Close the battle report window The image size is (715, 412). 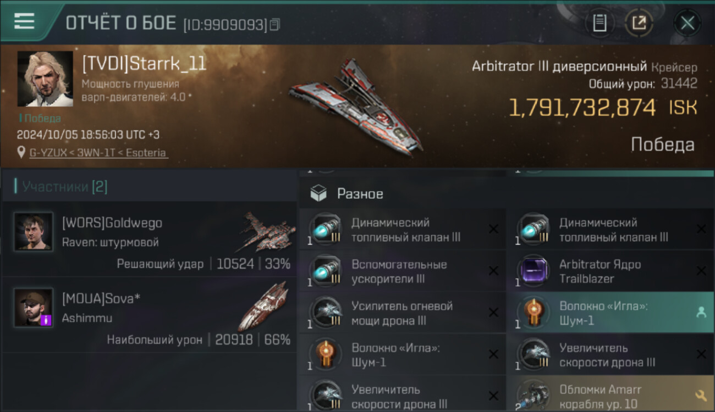(687, 23)
